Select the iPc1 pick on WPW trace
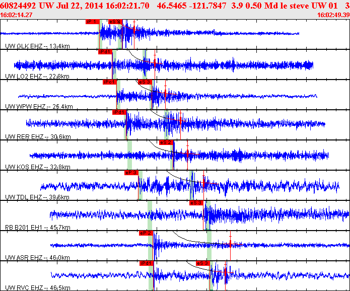This screenshot has width=350, height=291. (x=110, y=82)
